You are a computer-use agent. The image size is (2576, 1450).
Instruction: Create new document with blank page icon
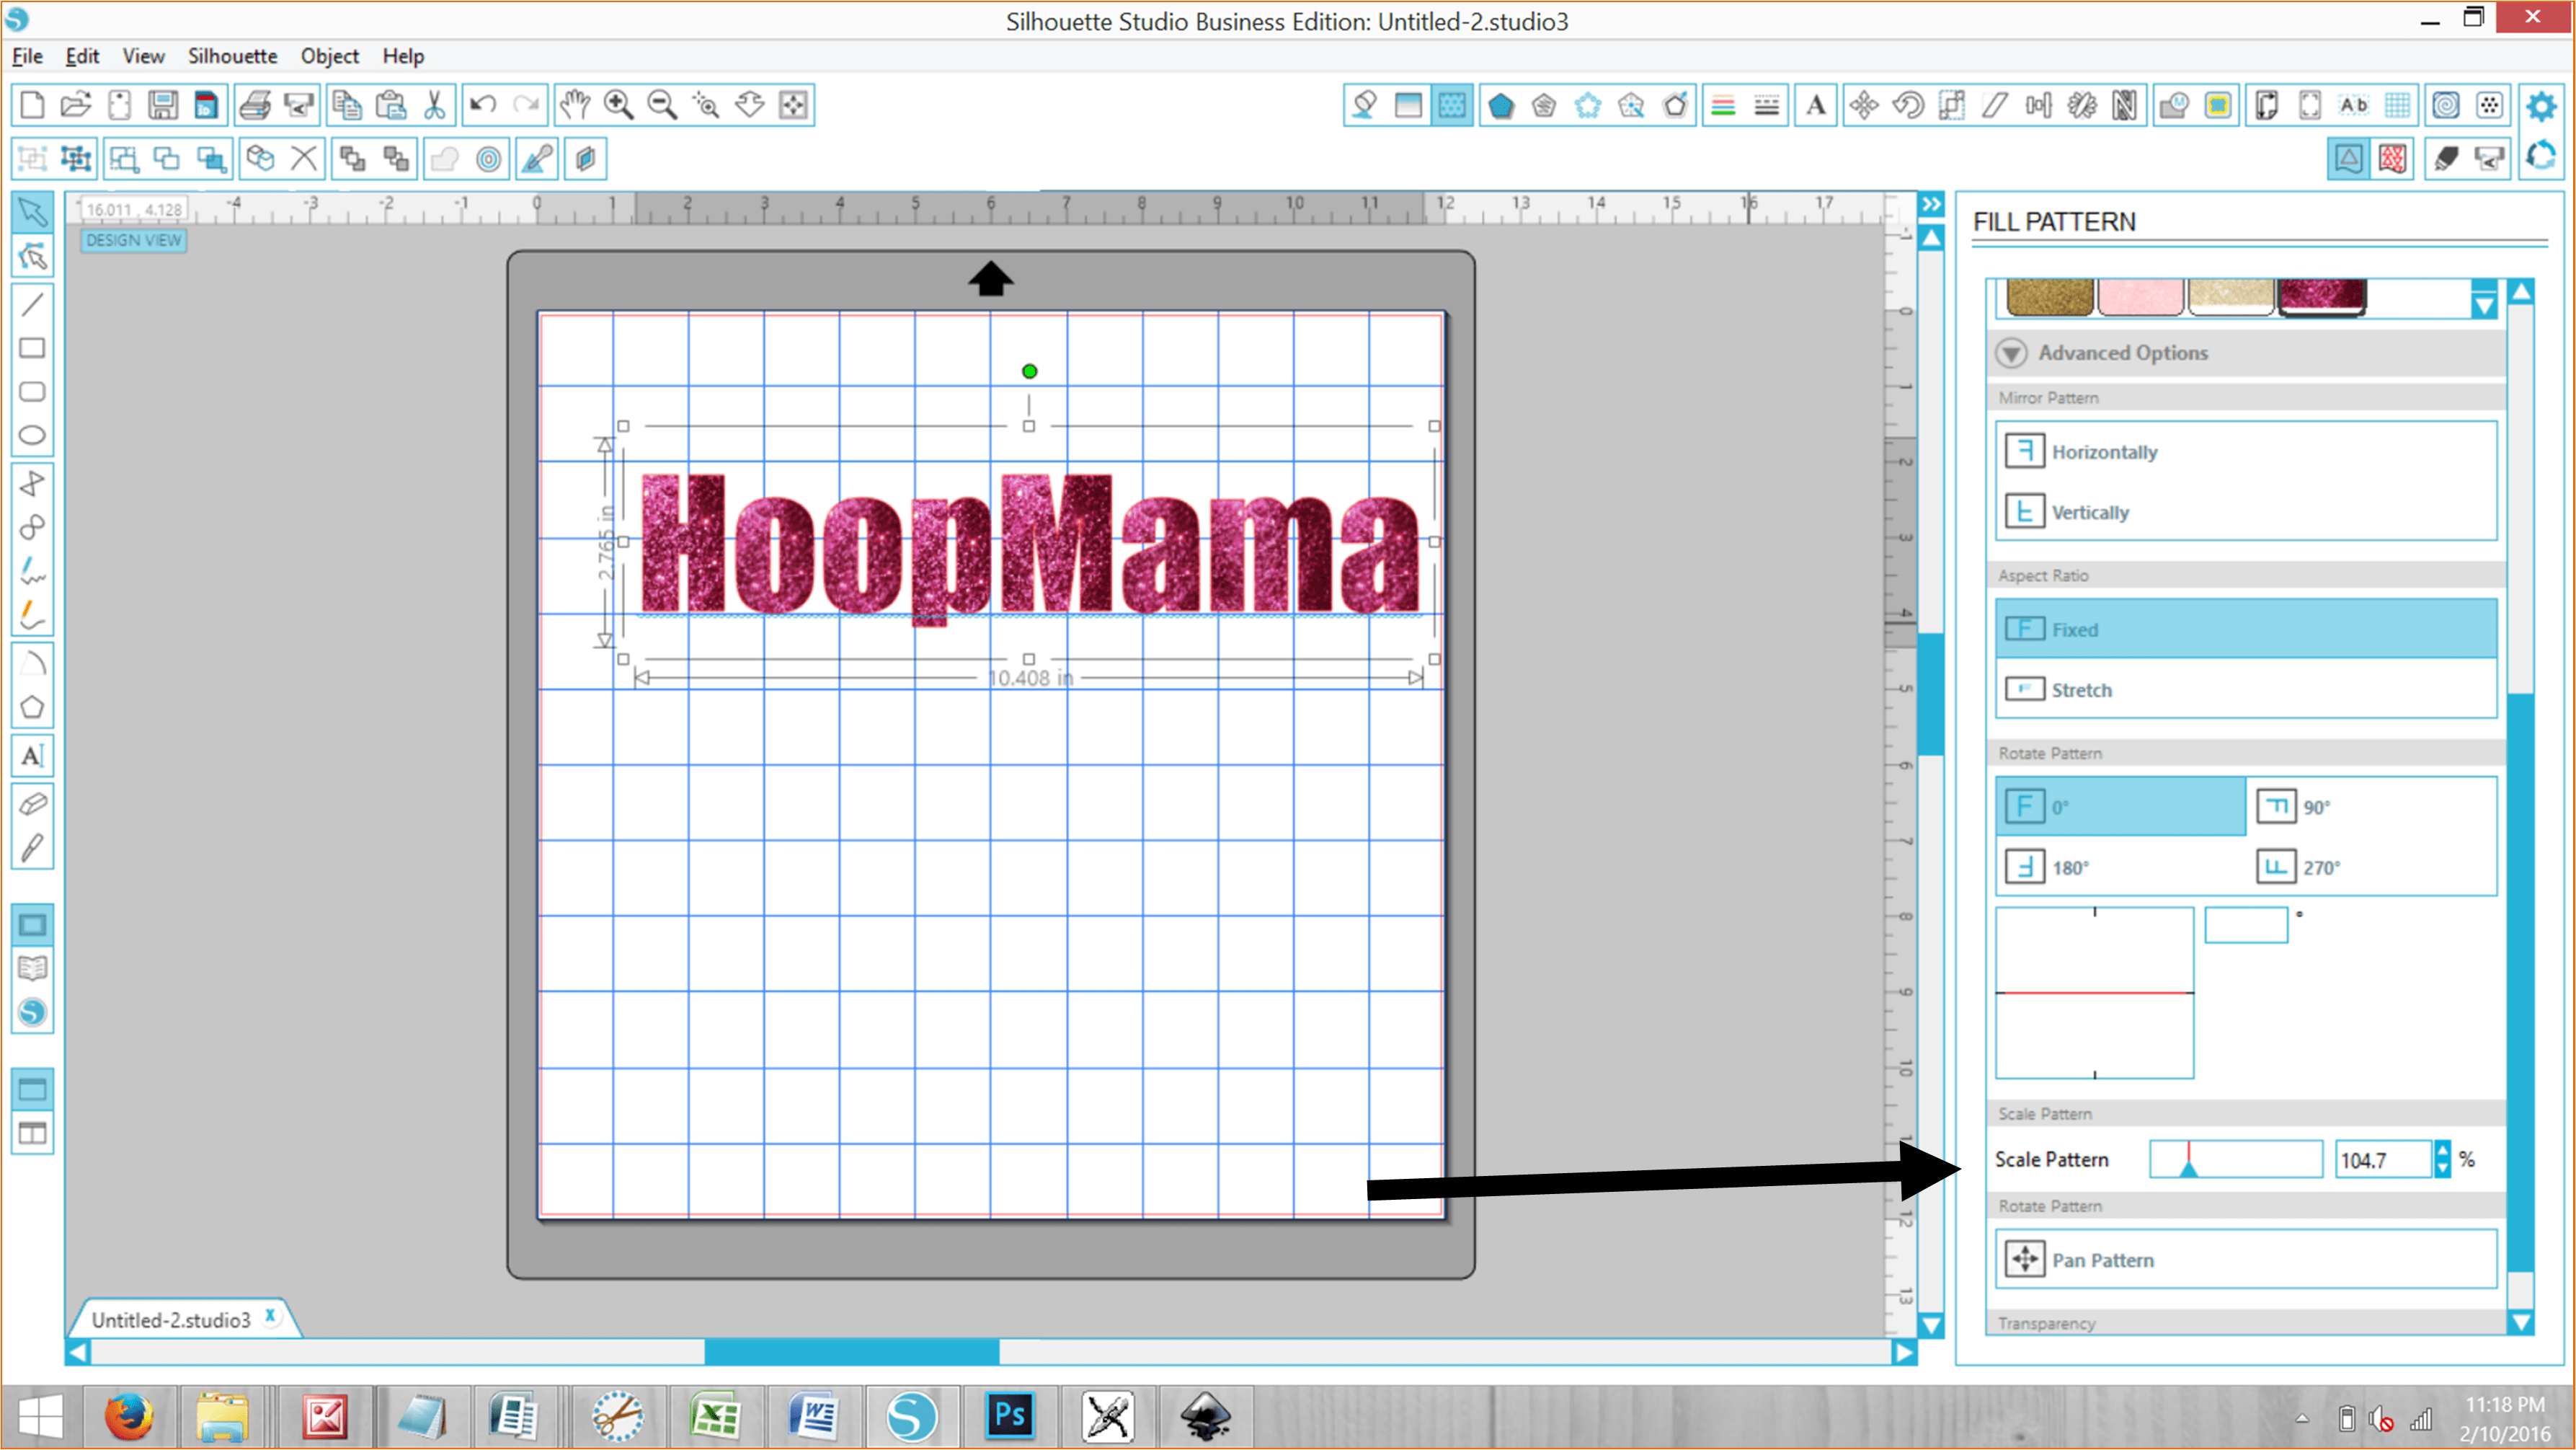pos(32,104)
